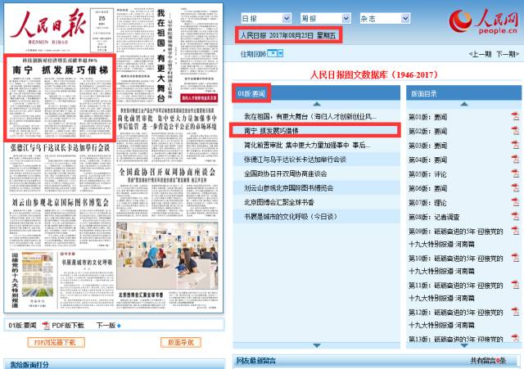Open page 第10版 砥砺奋进的5年
This screenshot has width=524, height=369.
pos(456,264)
